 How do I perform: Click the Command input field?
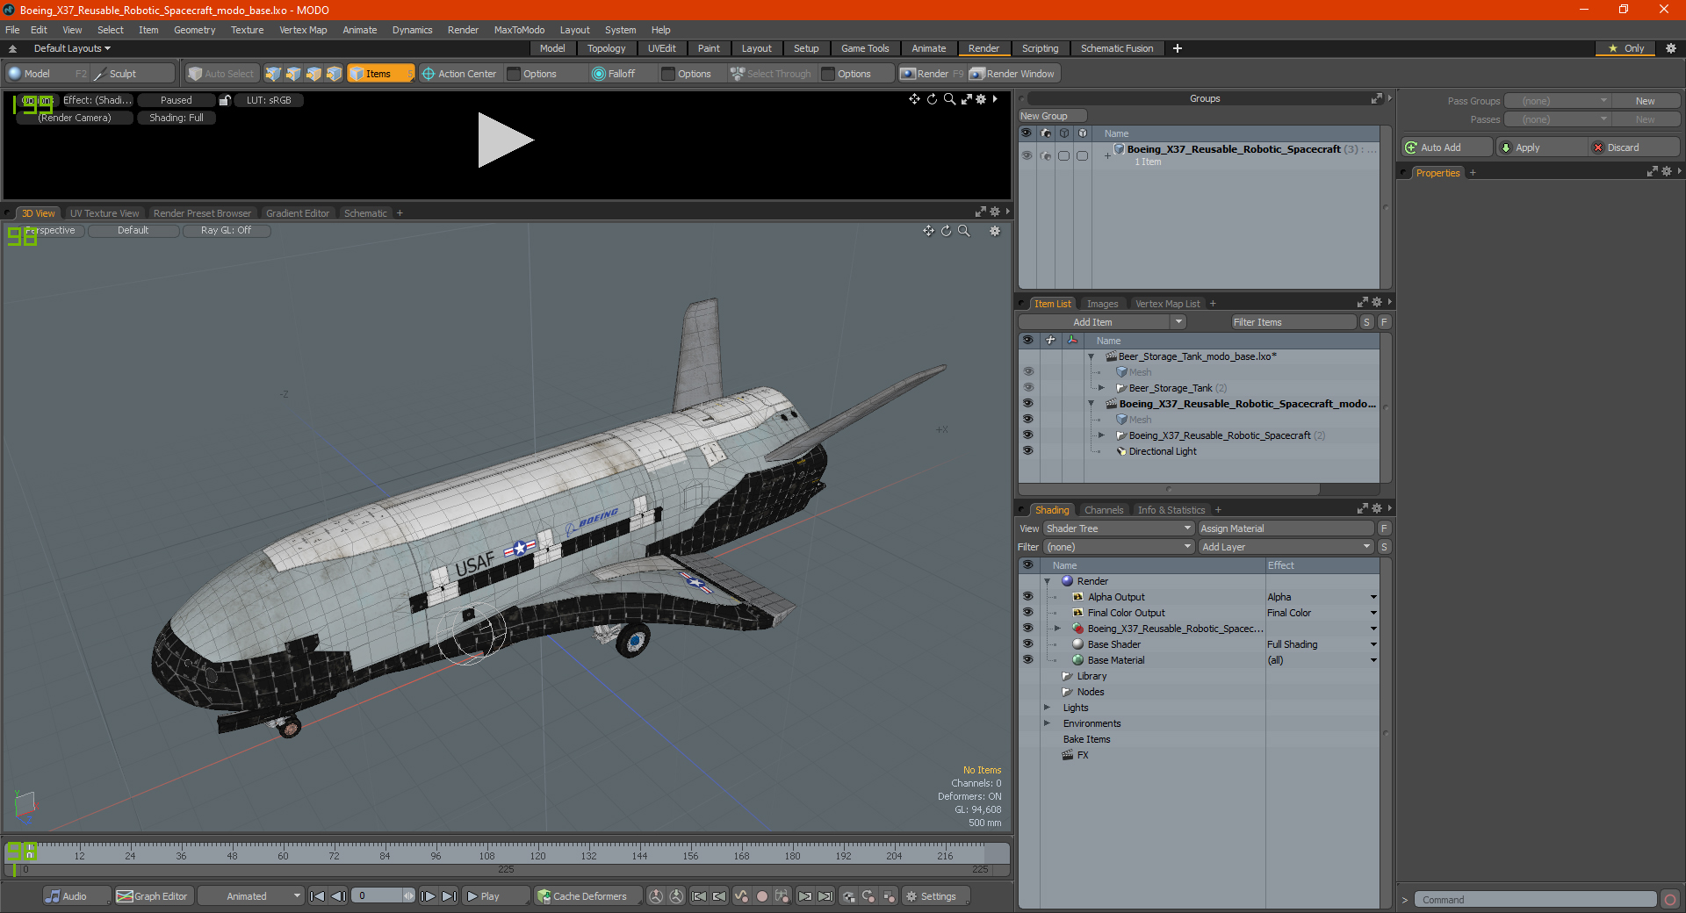tap(1535, 900)
